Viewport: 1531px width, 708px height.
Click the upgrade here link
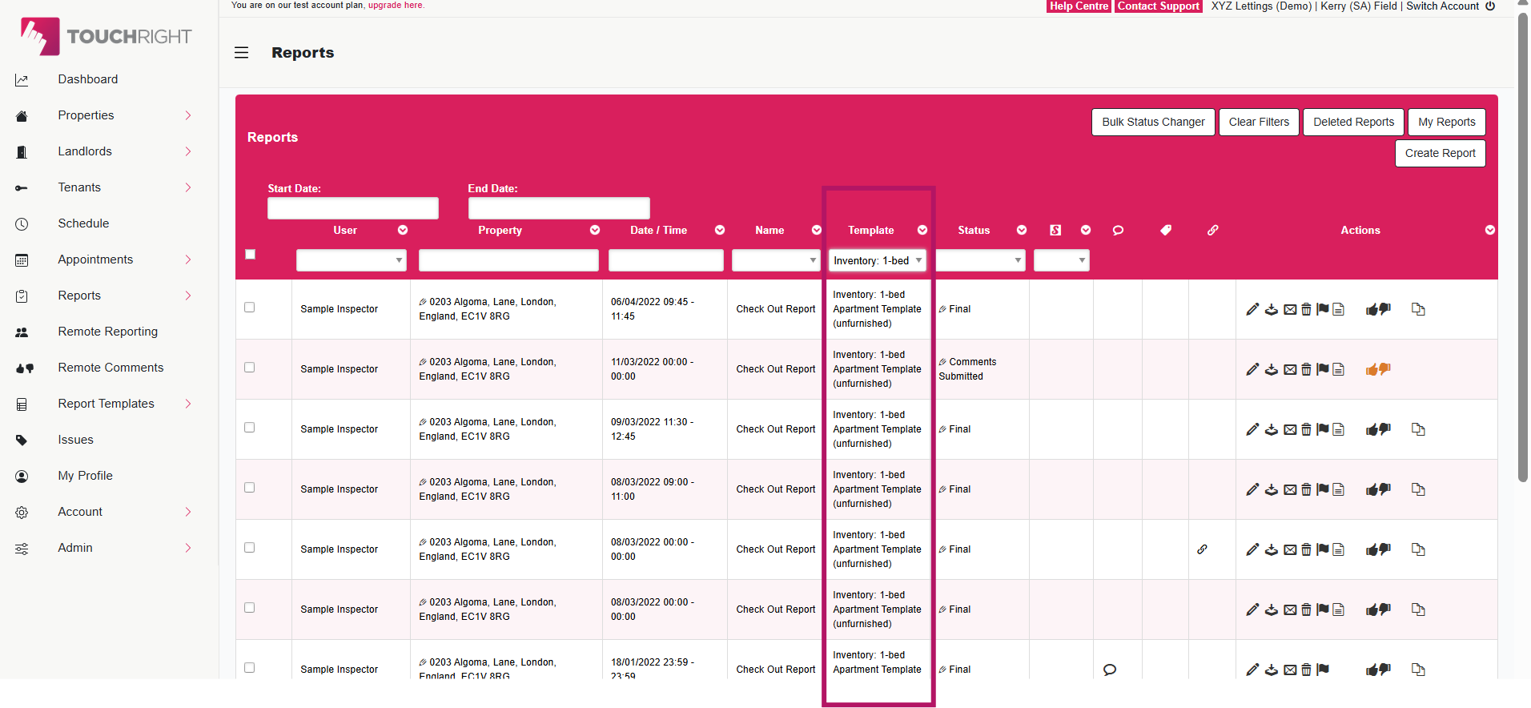tap(396, 5)
